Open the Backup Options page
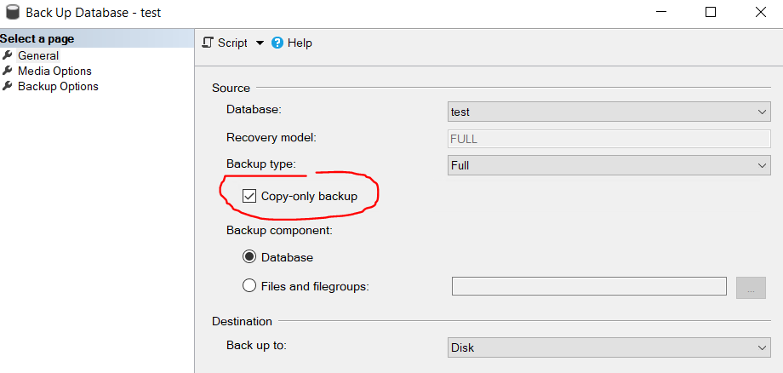Screen dimensions: 783x373 click(x=58, y=86)
